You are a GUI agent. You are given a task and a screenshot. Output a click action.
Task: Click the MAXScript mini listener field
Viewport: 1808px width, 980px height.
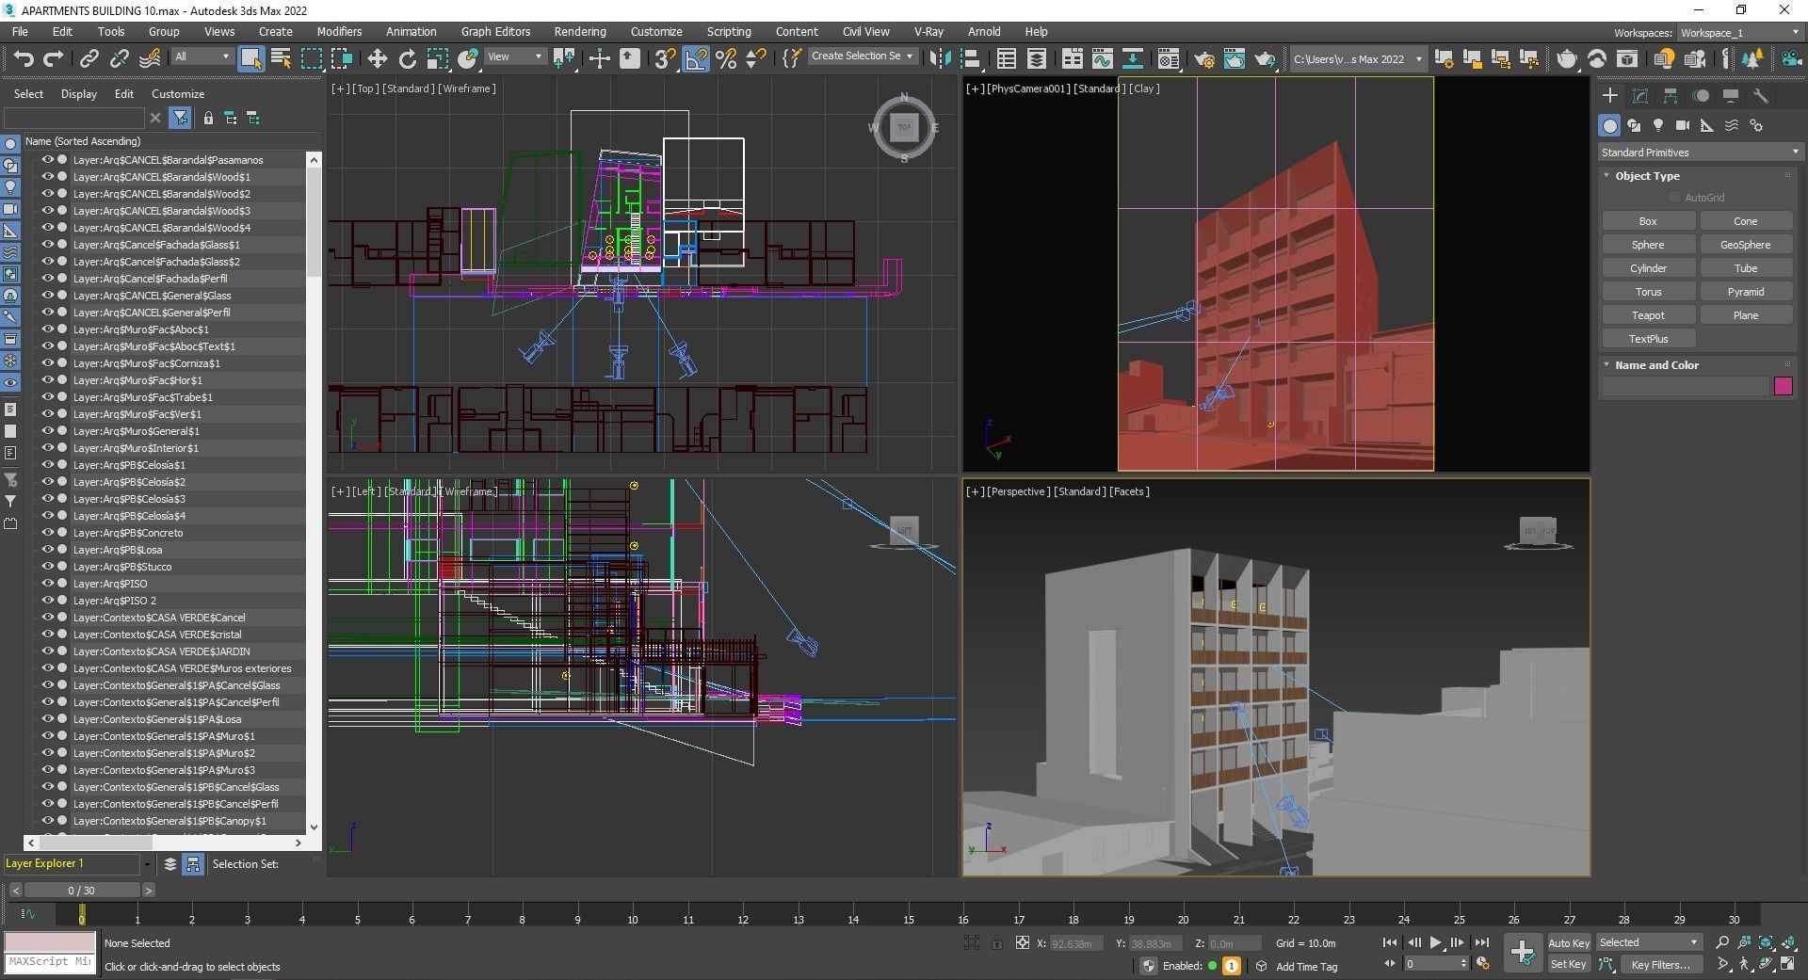point(50,962)
